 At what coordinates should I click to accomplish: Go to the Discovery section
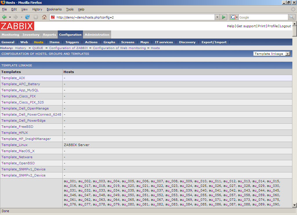pos(187,42)
